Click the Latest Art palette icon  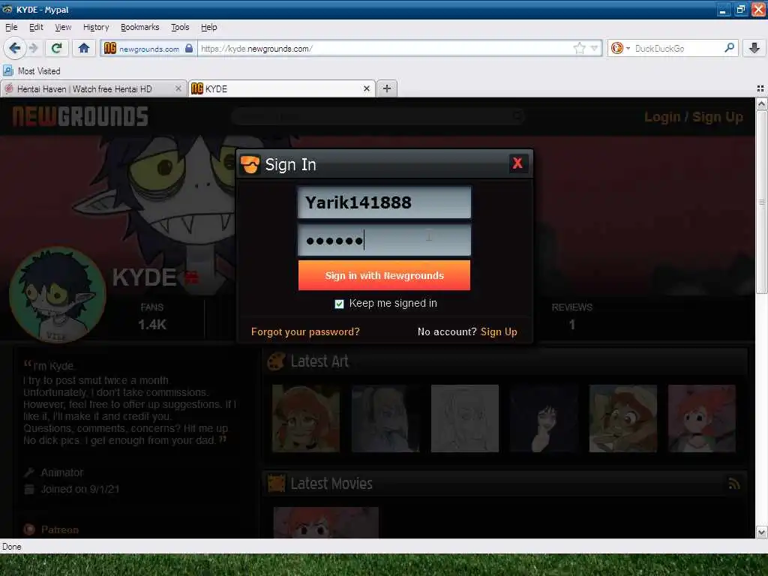click(276, 361)
